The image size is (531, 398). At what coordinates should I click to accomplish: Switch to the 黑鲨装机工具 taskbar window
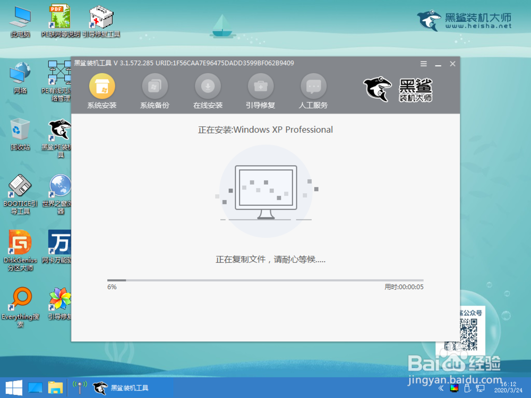point(122,387)
